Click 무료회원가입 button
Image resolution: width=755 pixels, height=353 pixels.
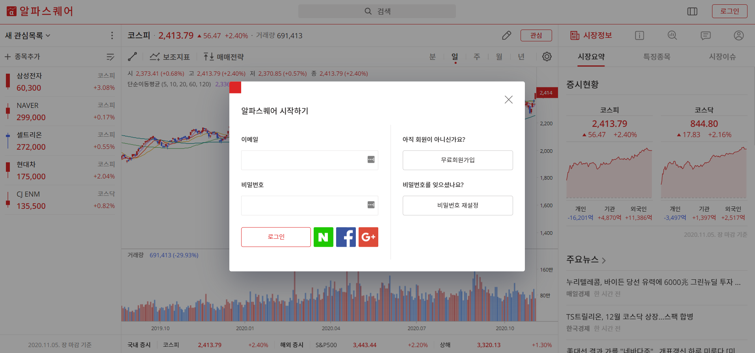tap(458, 160)
